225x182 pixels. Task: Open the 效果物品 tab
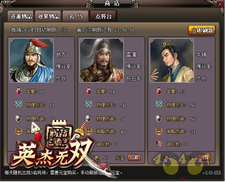pos(48,16)
